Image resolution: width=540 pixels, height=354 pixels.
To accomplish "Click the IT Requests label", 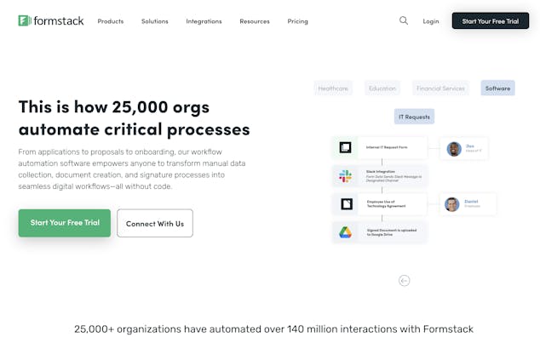I will [x=414, y=117].
